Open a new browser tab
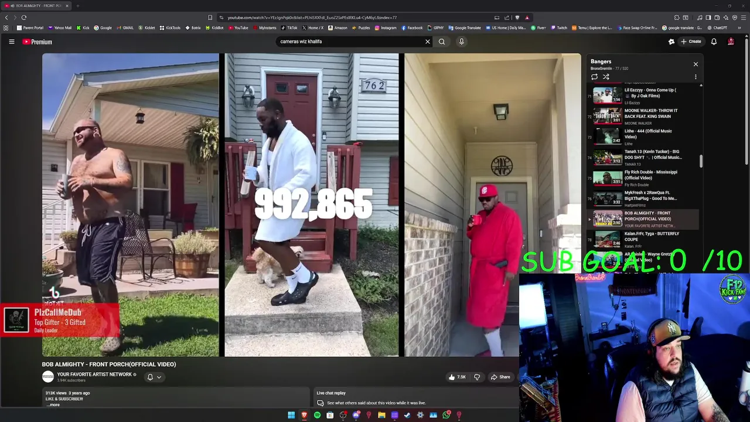750x422 pixels. coord(77,5)
